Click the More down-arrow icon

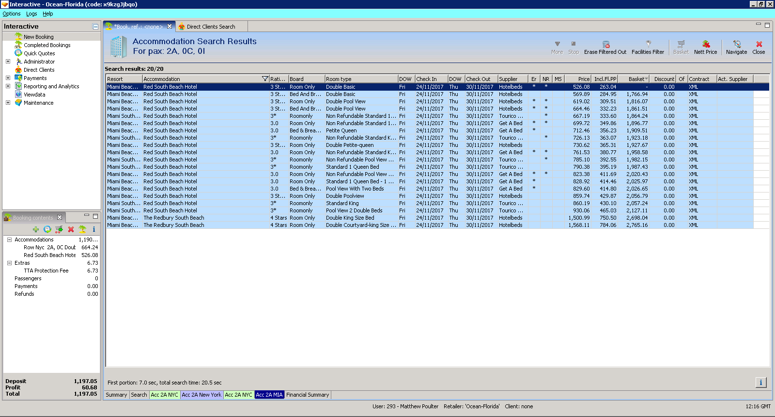(557, 44)
